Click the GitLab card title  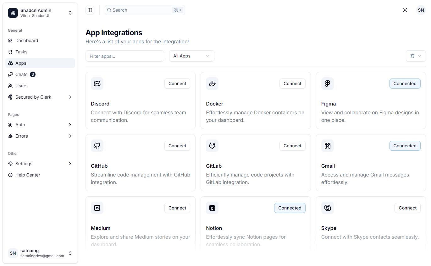point(214,166)
